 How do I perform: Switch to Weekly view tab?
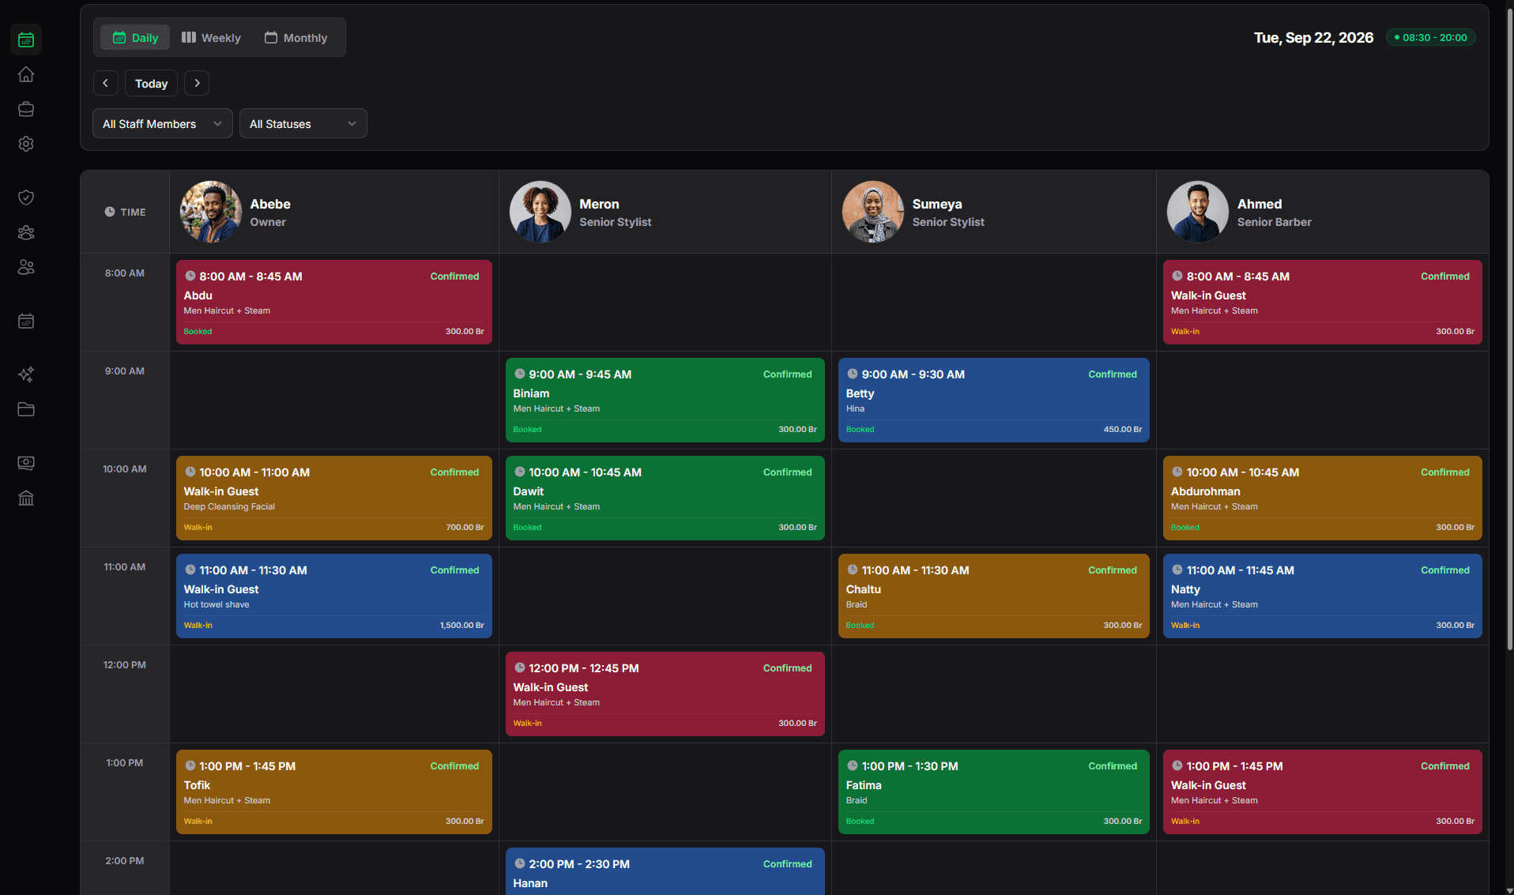[x=211, y=37]
